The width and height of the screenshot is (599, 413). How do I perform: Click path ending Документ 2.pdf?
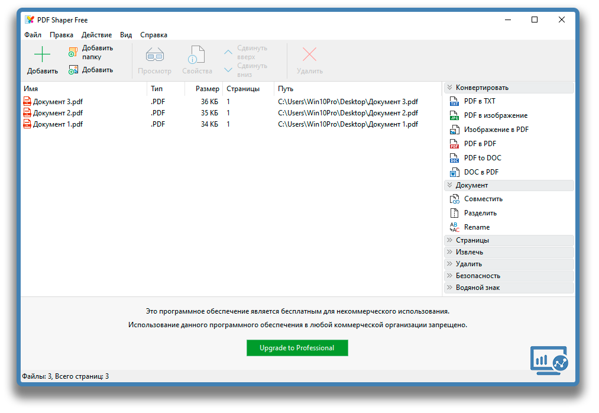348,113
